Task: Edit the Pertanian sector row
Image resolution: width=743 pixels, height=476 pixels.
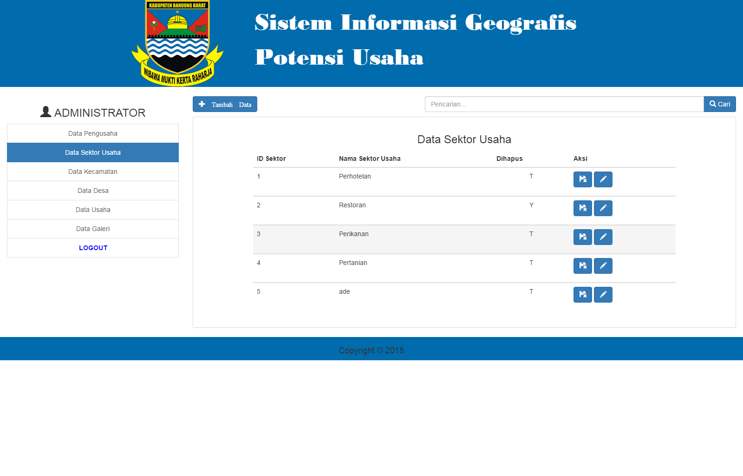Action: click(x=603, y=266)
